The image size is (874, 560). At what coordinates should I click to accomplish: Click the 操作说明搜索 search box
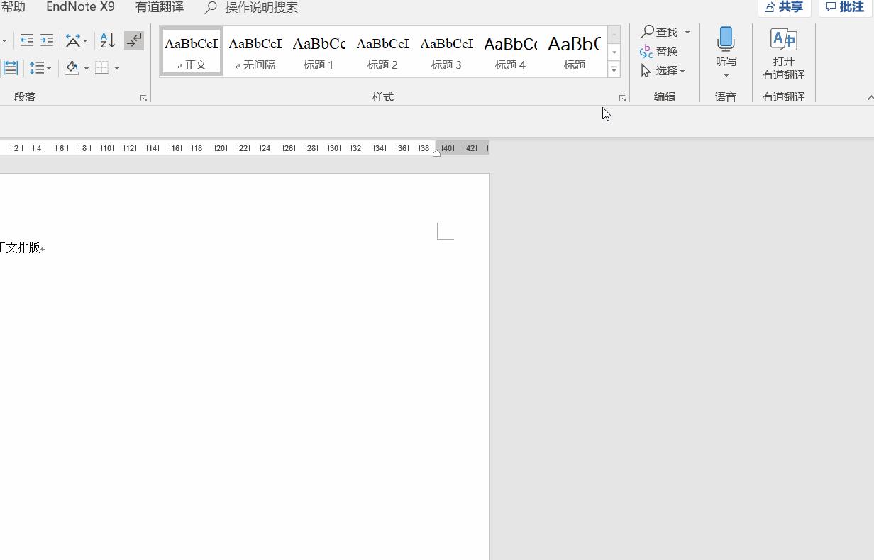(x=252, y=7)
